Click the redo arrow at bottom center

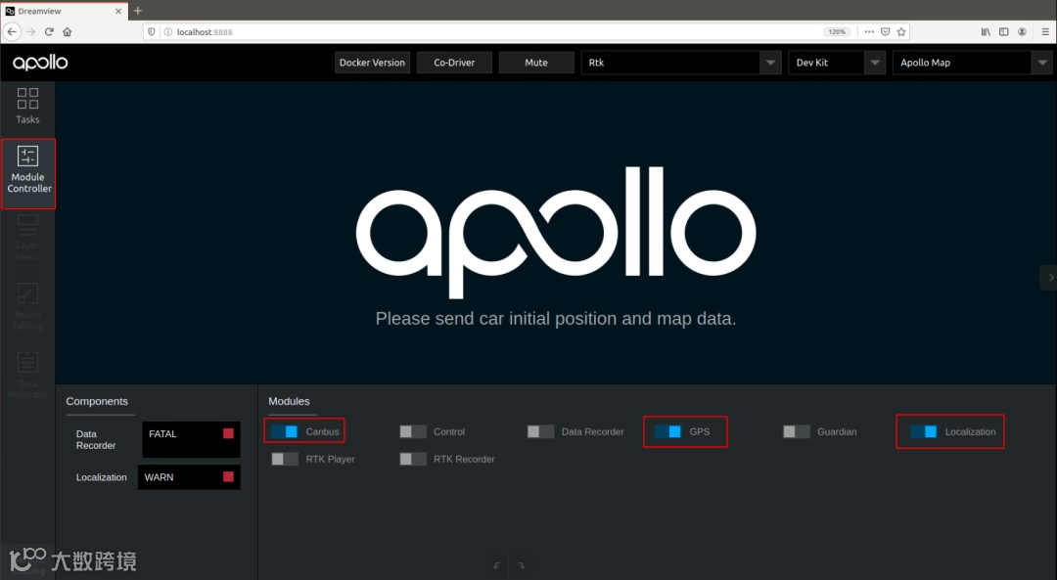tap(521, 566)
